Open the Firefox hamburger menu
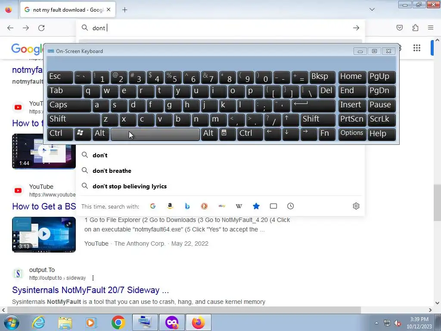Screen dimensions: 441x331 tap(431, 28)
